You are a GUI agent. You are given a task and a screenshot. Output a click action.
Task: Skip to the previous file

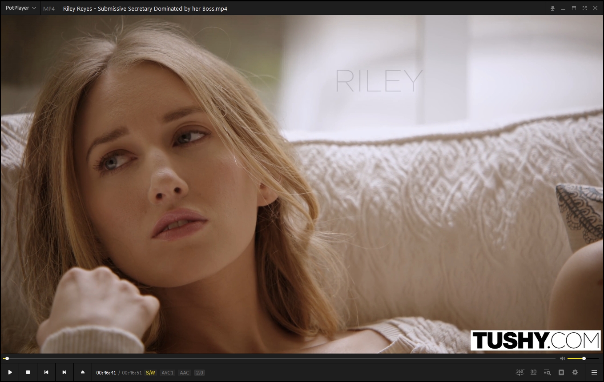[46, 372]
